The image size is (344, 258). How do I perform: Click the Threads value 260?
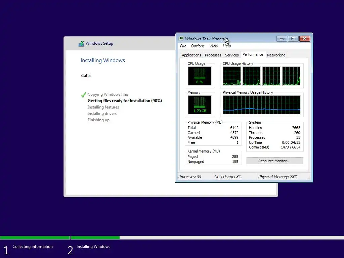click(297, 133)
